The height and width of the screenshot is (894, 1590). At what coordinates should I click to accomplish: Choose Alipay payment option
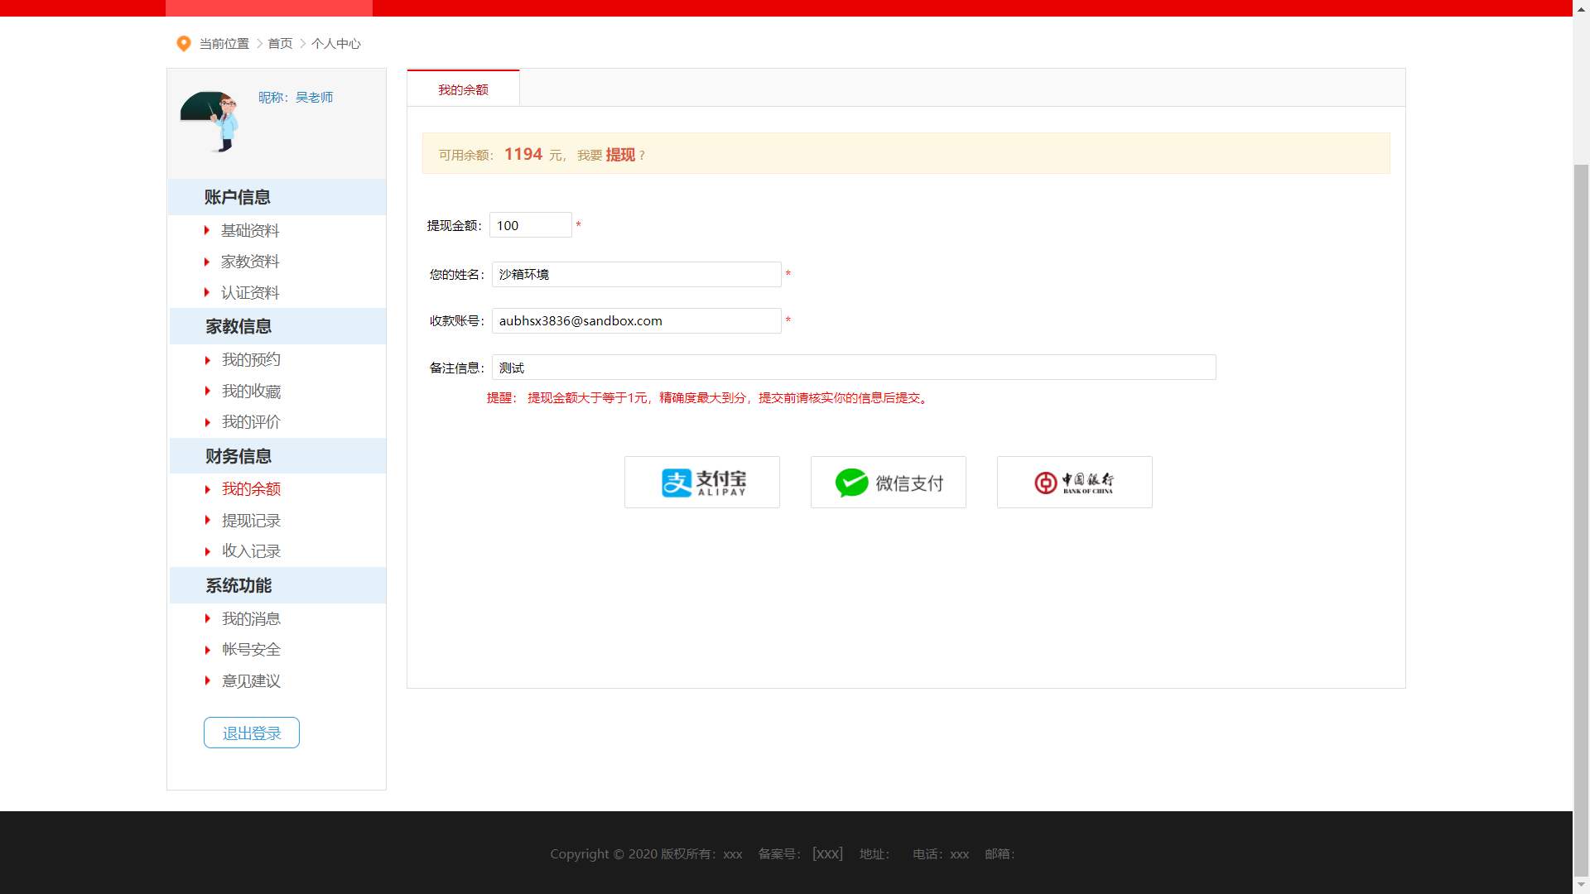pos(701,483)
